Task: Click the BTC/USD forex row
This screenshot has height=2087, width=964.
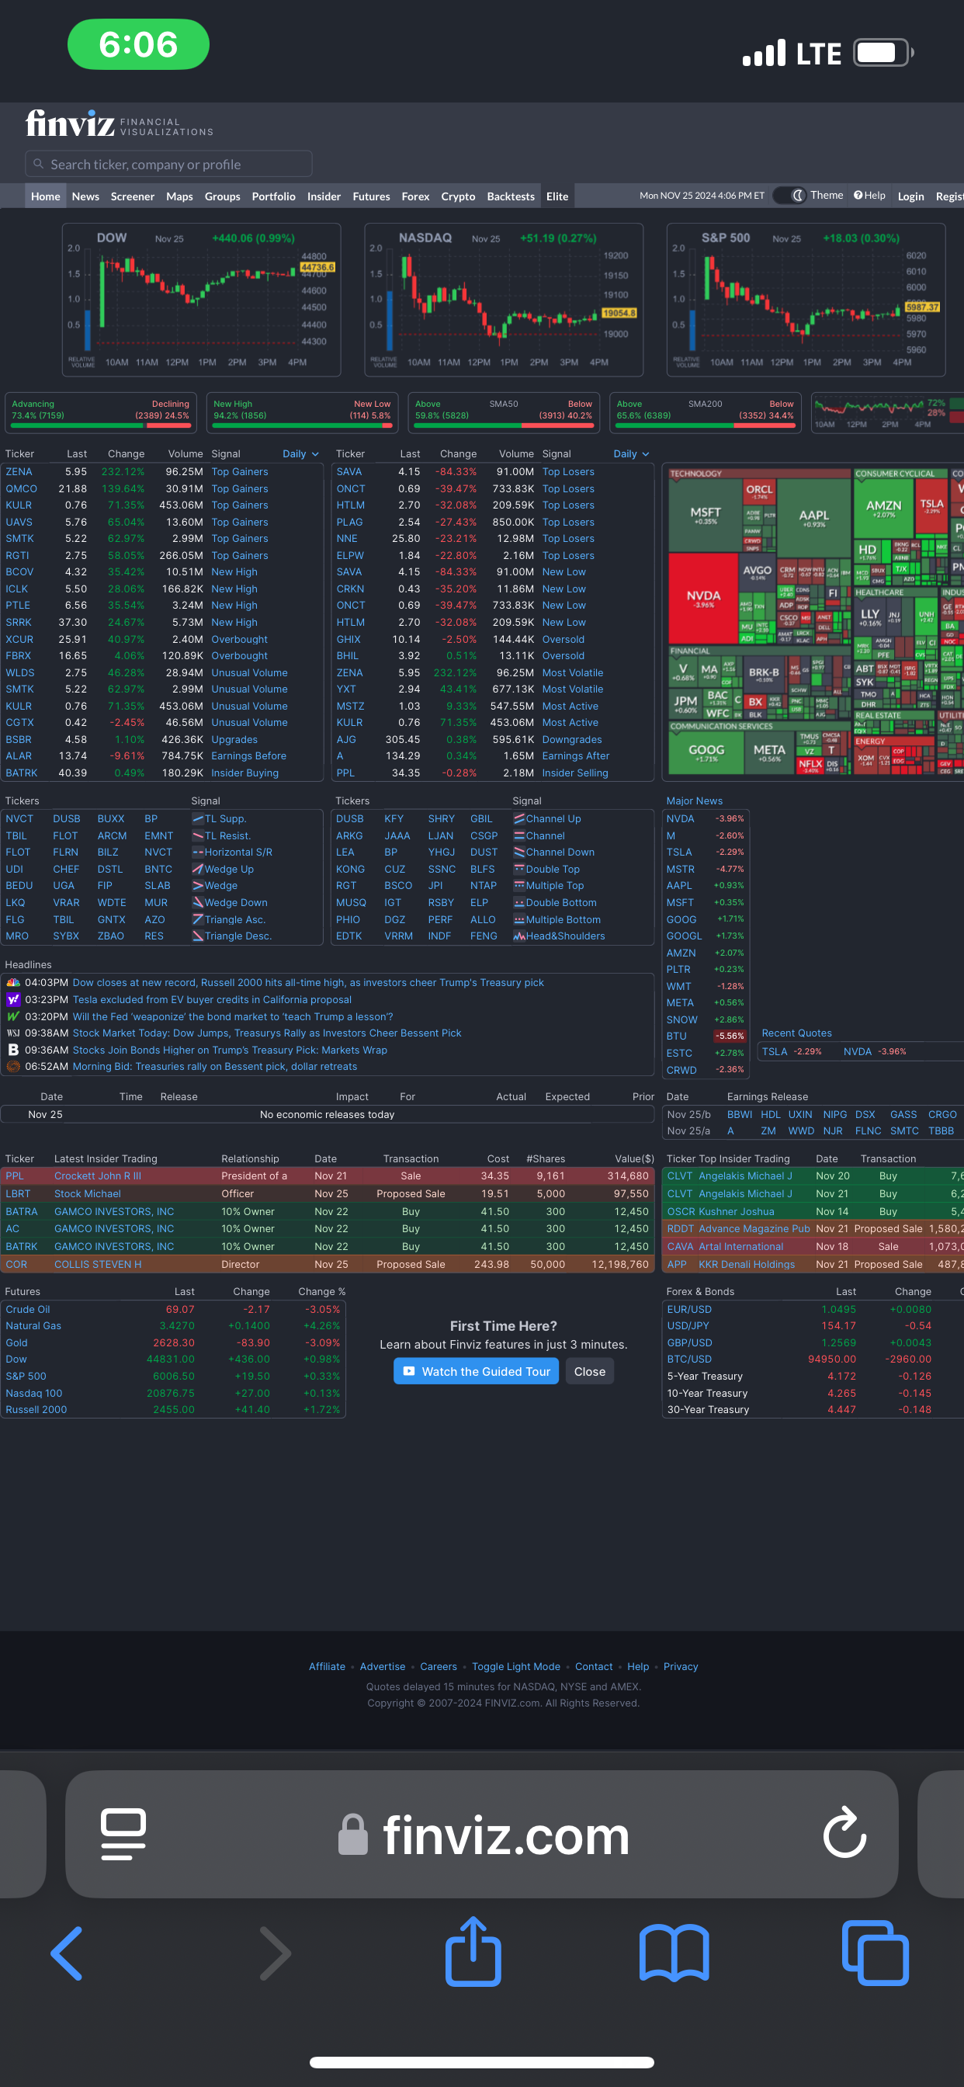Action: (x=813, y=1360)
